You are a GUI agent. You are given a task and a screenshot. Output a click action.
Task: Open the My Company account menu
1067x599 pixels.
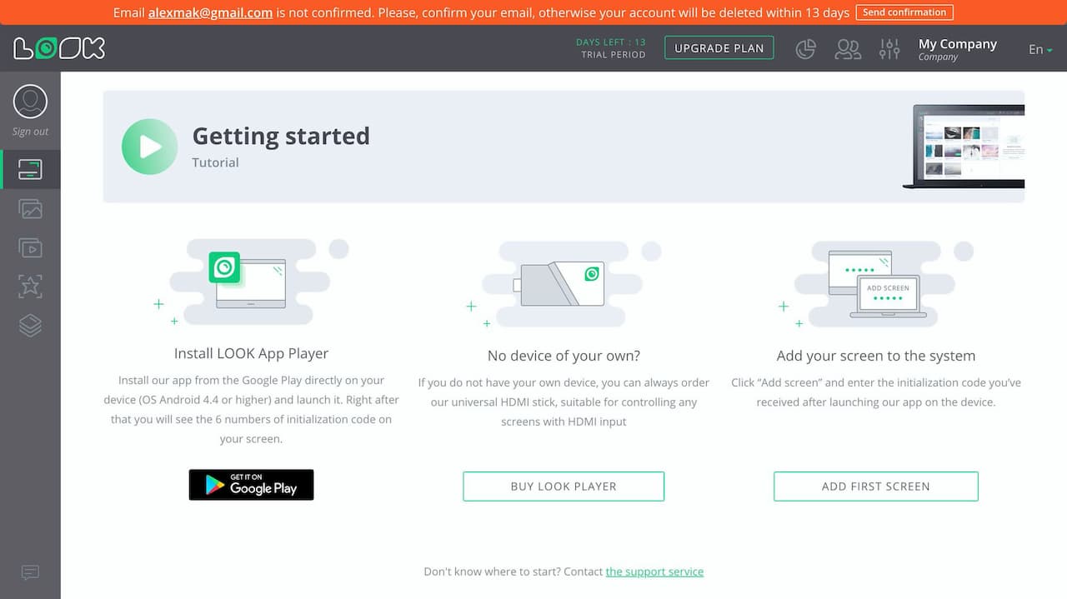click(957, 49)
